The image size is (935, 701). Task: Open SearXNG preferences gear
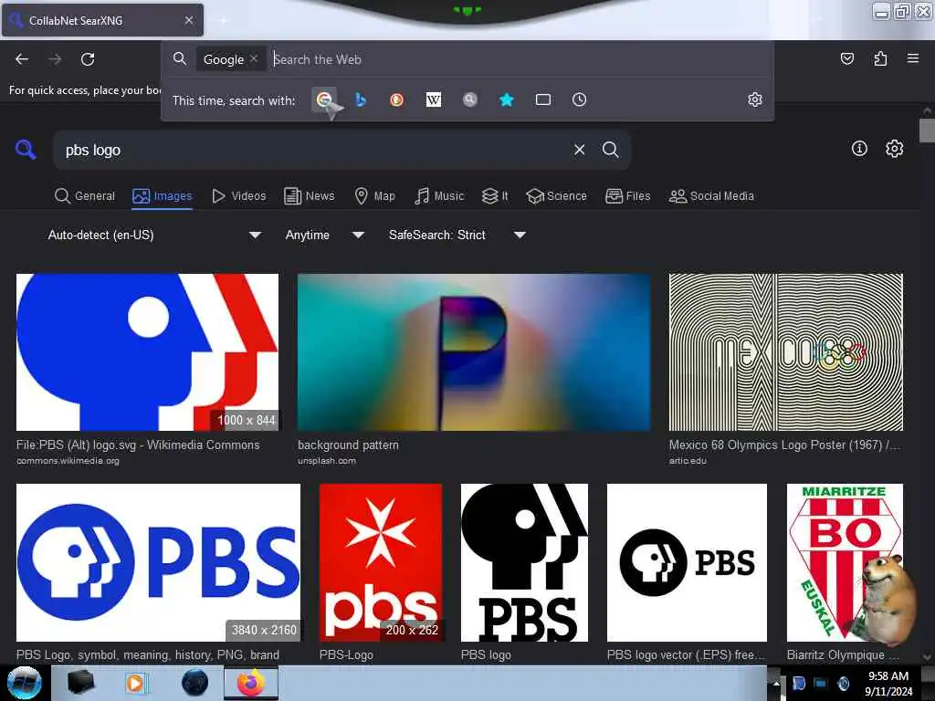click(x=894, y=149)
